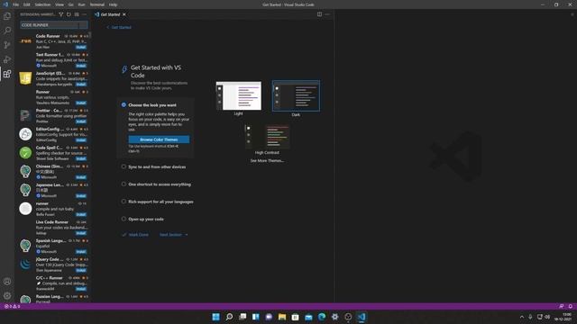This screenshot has width=577, height=324.
Task: Click the Next Section link
Action: (170, 235)
